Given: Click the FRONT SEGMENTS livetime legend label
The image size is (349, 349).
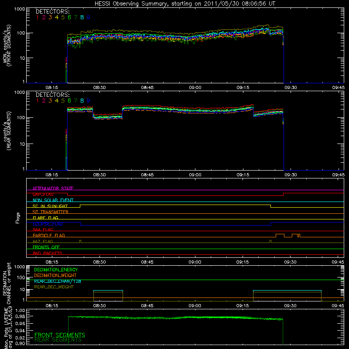Looking at the screenshot, I should 60,335.
